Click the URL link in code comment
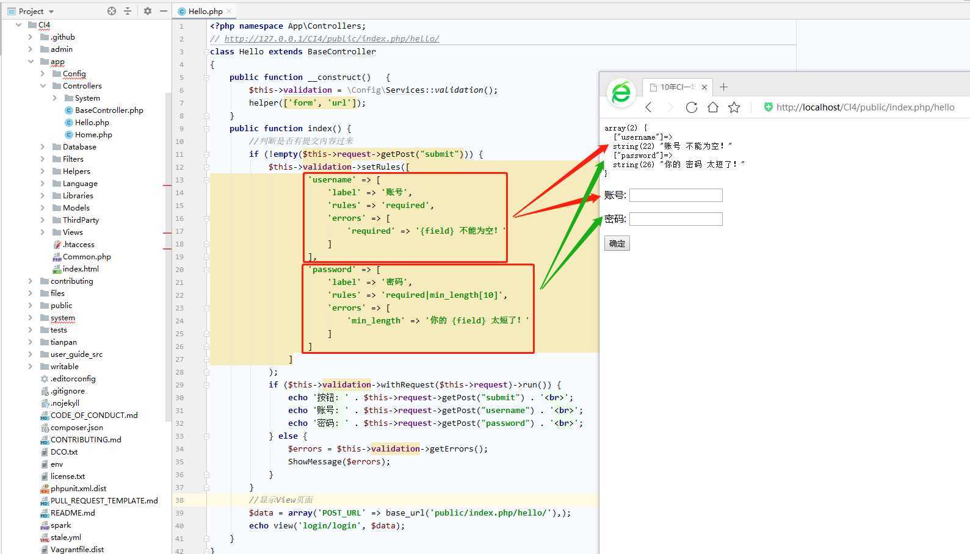Image resolution: width=970 pixels, height=554 pixels. [331, 38]
